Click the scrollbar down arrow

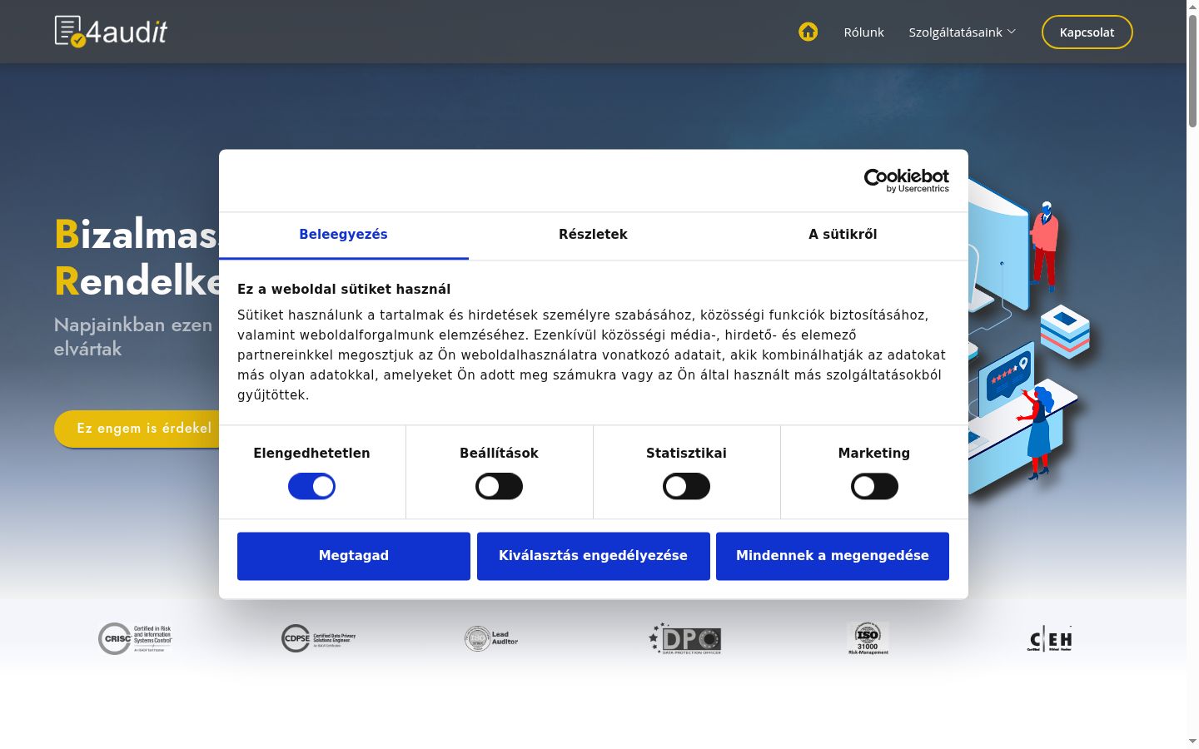(x=1192, y=741)
